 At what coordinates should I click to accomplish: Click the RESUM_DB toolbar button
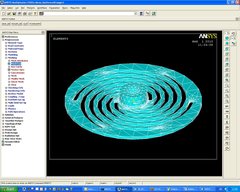(16, 24)
